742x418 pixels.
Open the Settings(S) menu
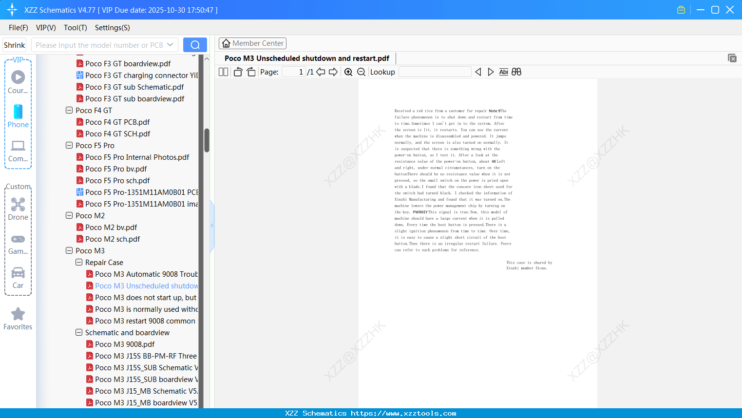pyautogui.click(x=113, y=28)
